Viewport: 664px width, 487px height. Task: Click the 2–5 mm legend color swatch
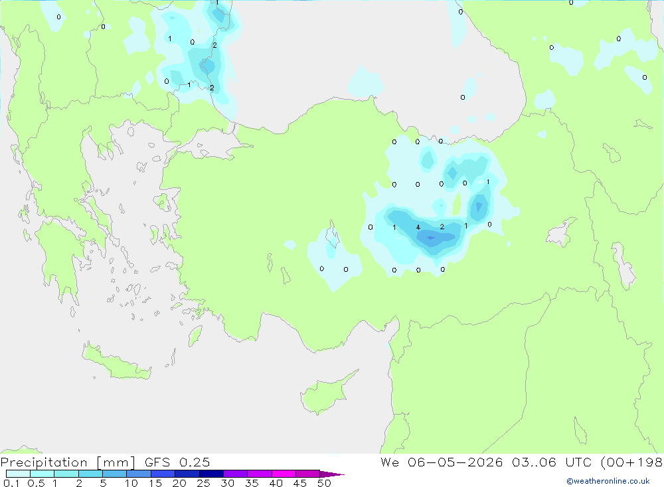tap(90, 474)
